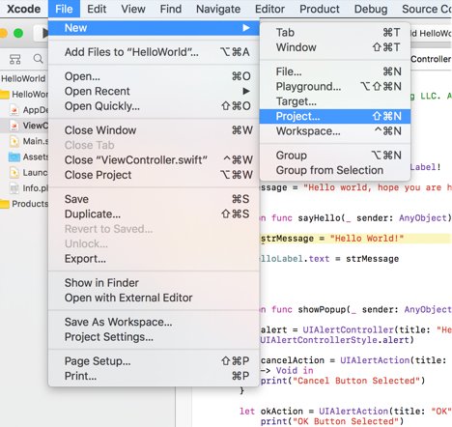Open the Debug menu
Image resolution: width=452 pixels, height=427 pixels.
[x=371, y=9]
